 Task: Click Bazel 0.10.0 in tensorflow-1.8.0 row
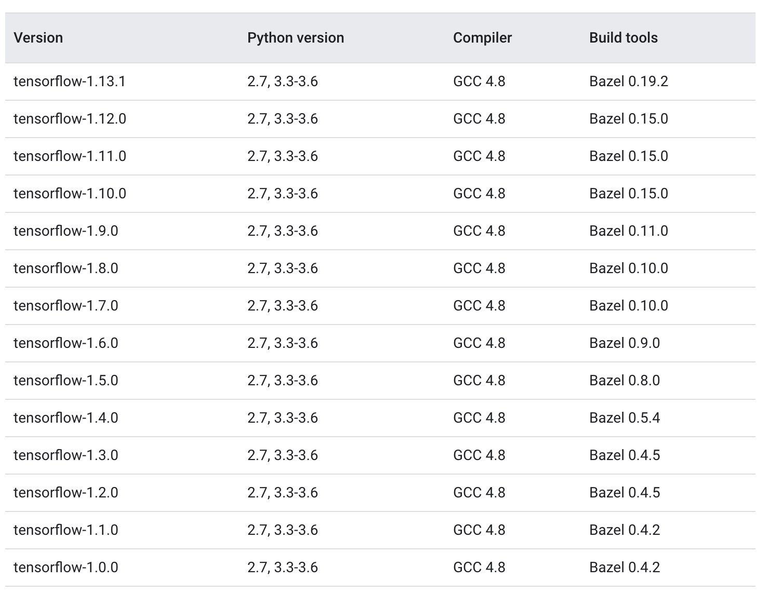pyautogui.click(x=629, y=268)
